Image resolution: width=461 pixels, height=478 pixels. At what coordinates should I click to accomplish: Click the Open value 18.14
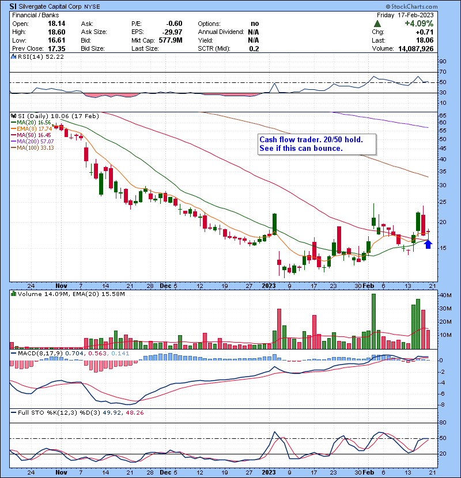56,24
